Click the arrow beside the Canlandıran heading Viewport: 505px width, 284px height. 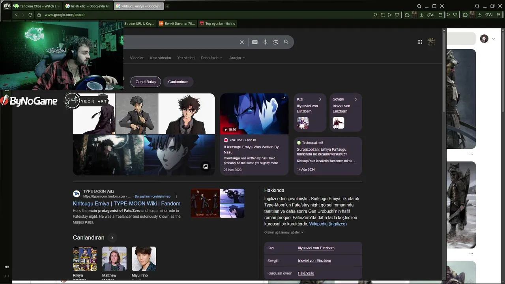click(112, 238)
